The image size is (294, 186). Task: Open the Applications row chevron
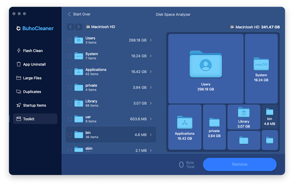(151, 72)
